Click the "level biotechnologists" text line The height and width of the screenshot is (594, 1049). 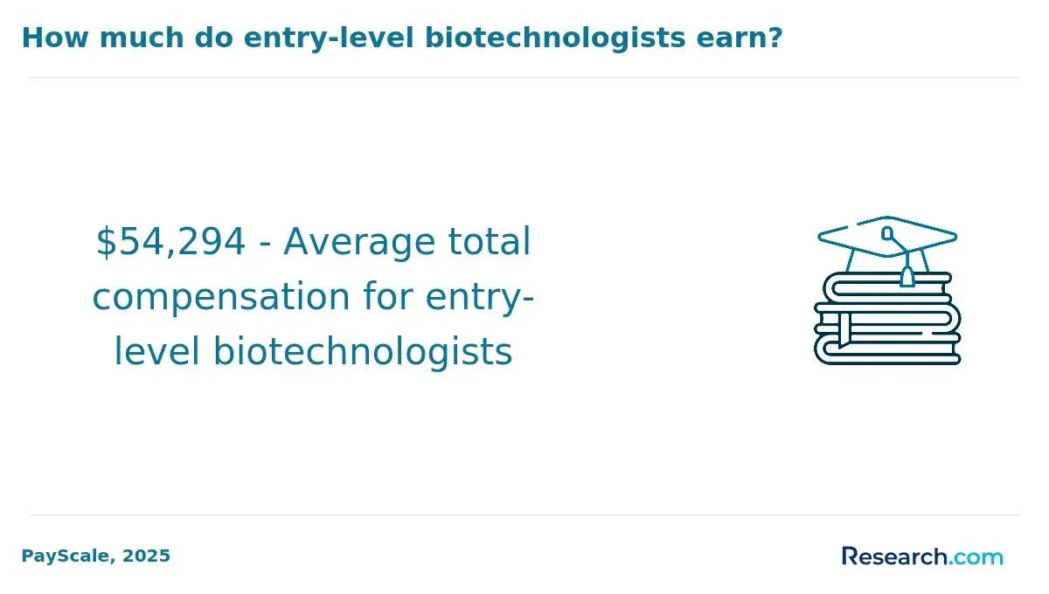coord(314,353)
